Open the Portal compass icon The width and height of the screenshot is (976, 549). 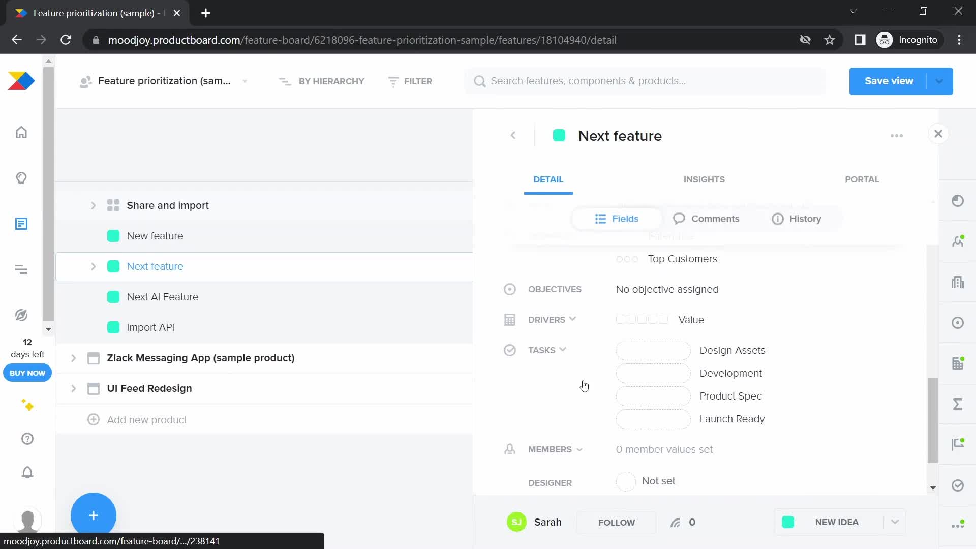coord(21,315)
